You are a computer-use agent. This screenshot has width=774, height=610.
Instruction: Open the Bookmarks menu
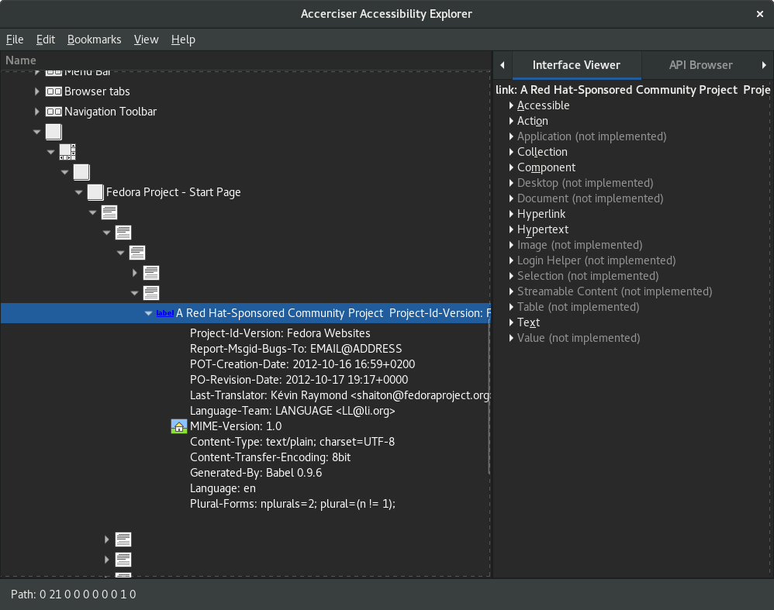pos(95,40)
